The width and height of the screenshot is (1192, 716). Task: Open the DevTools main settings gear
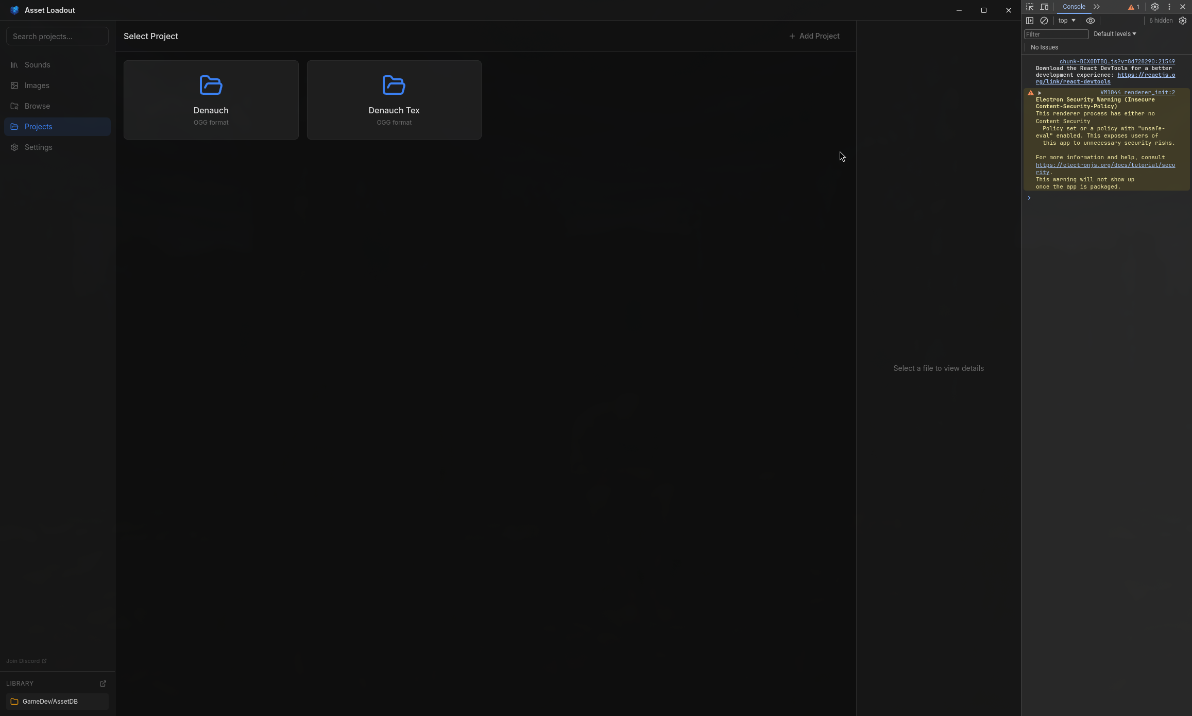pyautogui.click(x=1155, y=7)
